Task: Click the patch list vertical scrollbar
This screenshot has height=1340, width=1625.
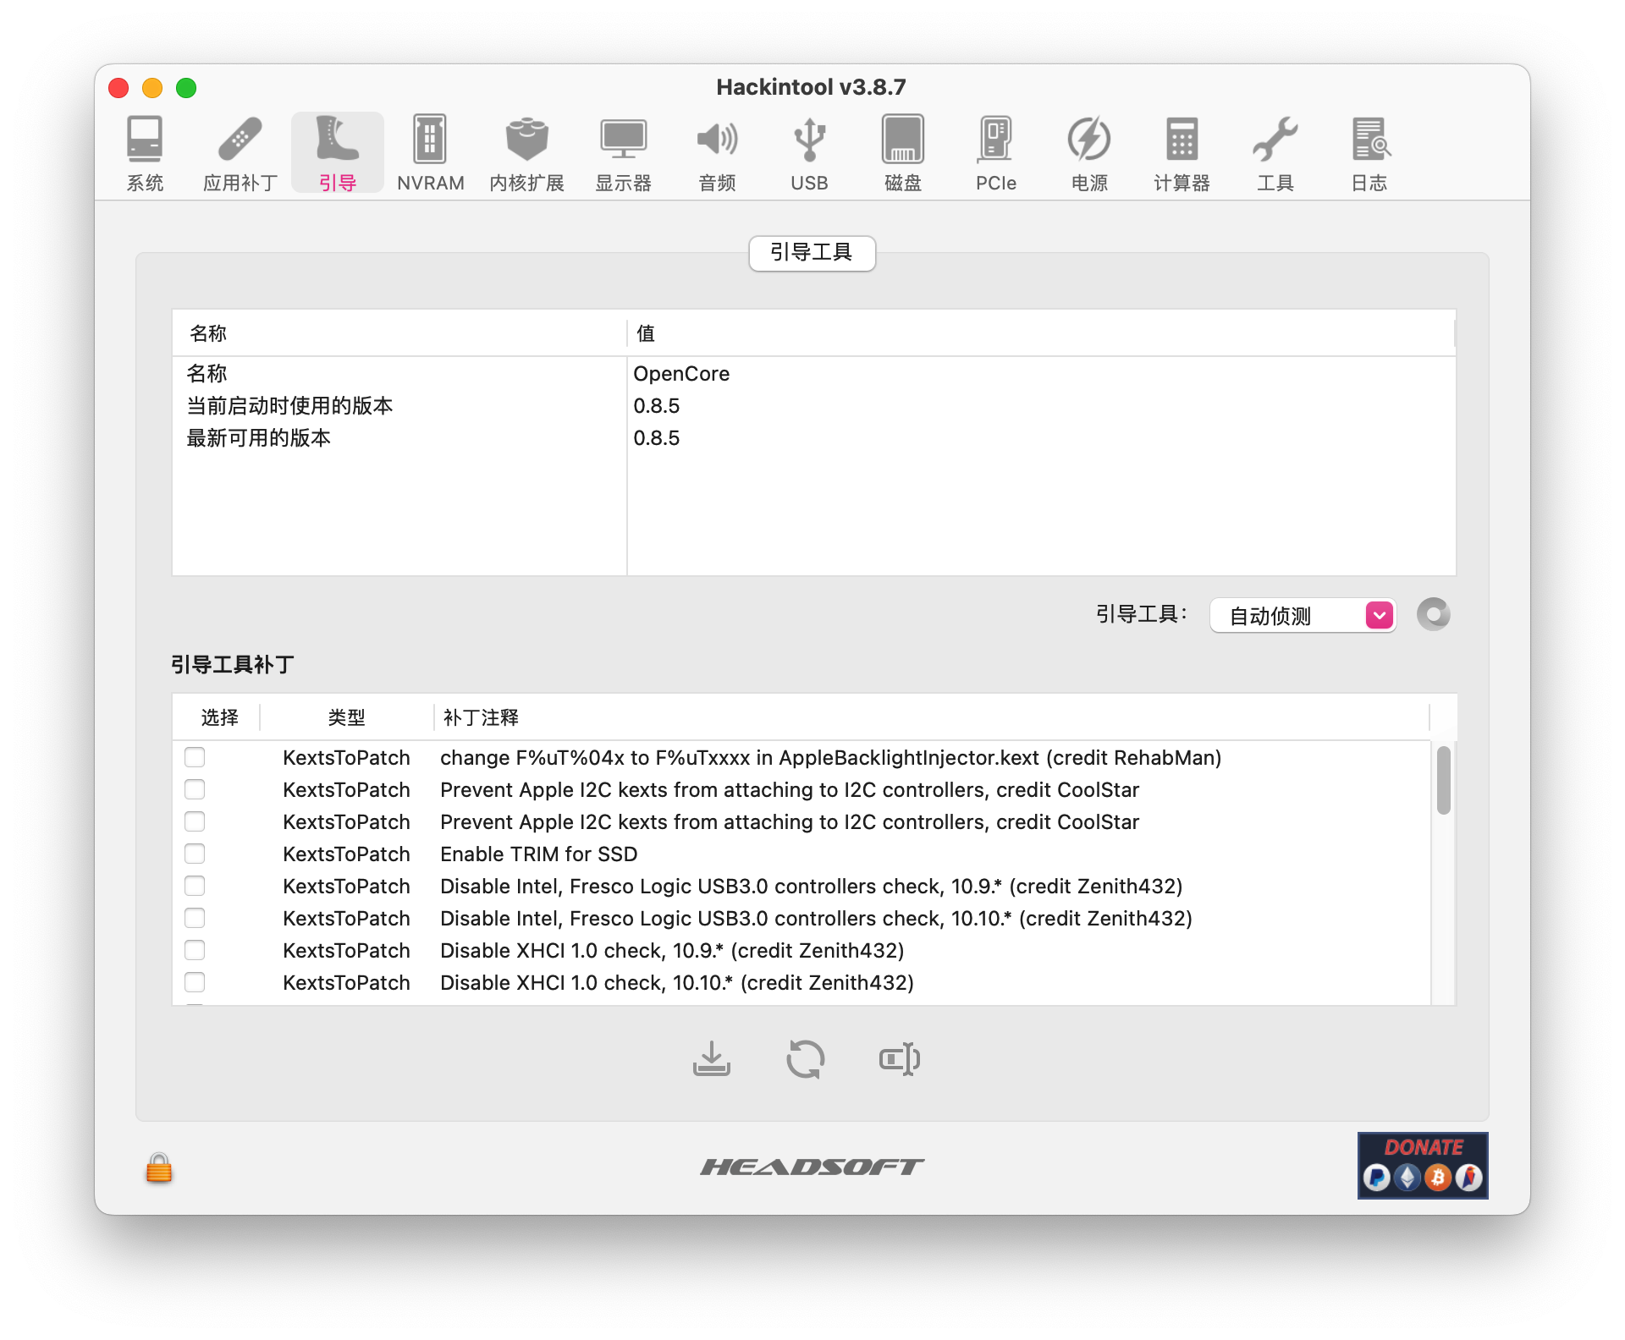Action: pyautogui.click(x=1443, y=780)
